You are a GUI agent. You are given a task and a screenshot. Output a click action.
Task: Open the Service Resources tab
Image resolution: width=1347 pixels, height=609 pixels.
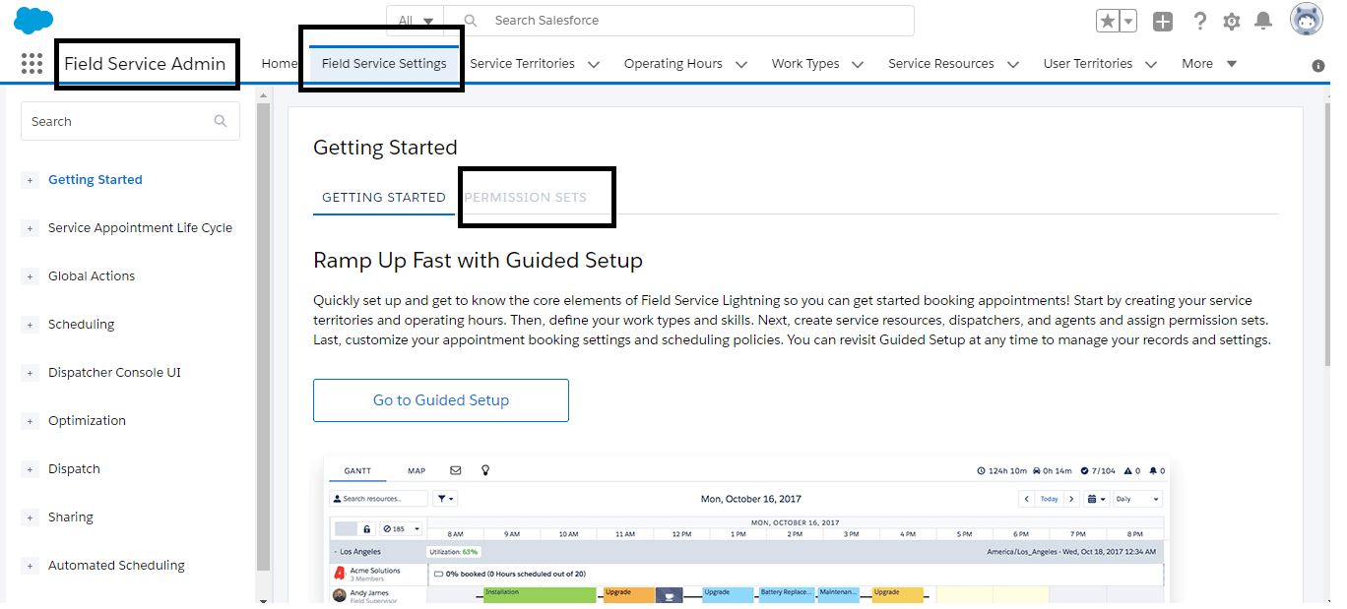click(941, 63)
